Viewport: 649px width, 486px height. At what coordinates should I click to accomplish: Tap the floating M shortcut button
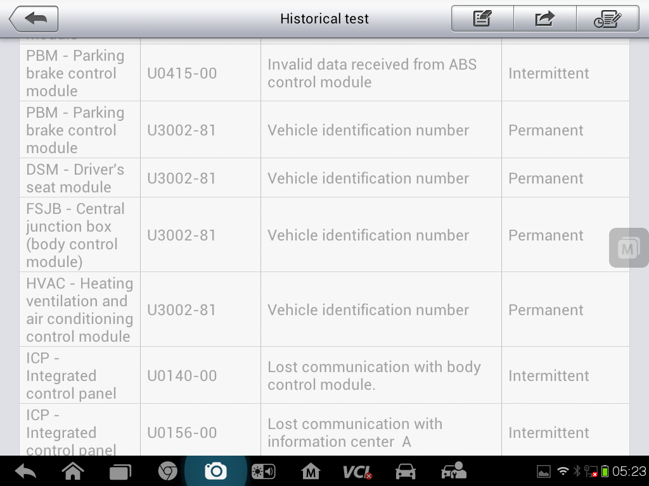click(628, 247)
